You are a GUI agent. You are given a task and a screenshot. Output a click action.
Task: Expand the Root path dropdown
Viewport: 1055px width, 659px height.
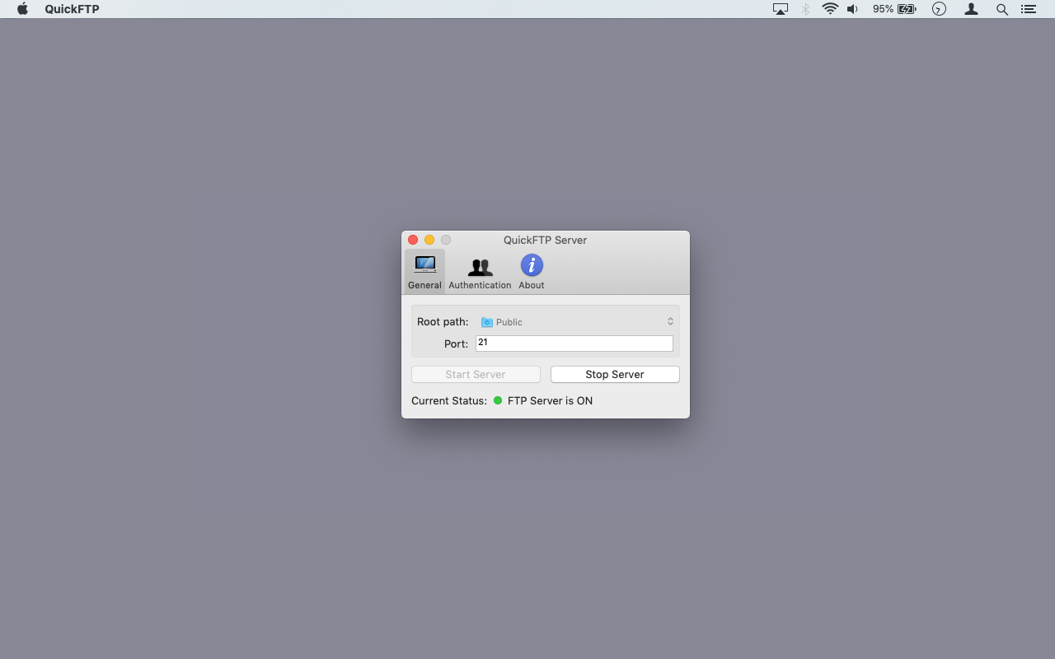point(577,321)
